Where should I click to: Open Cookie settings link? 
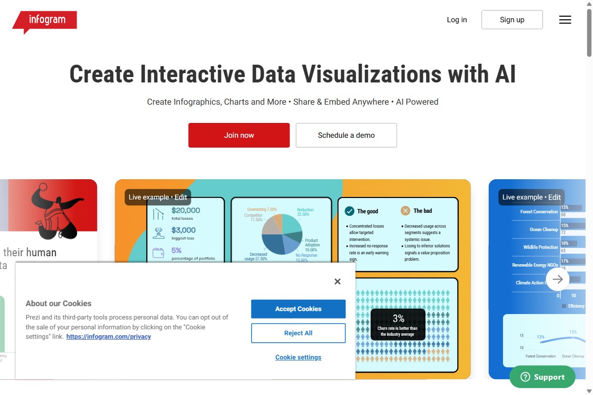298,357
